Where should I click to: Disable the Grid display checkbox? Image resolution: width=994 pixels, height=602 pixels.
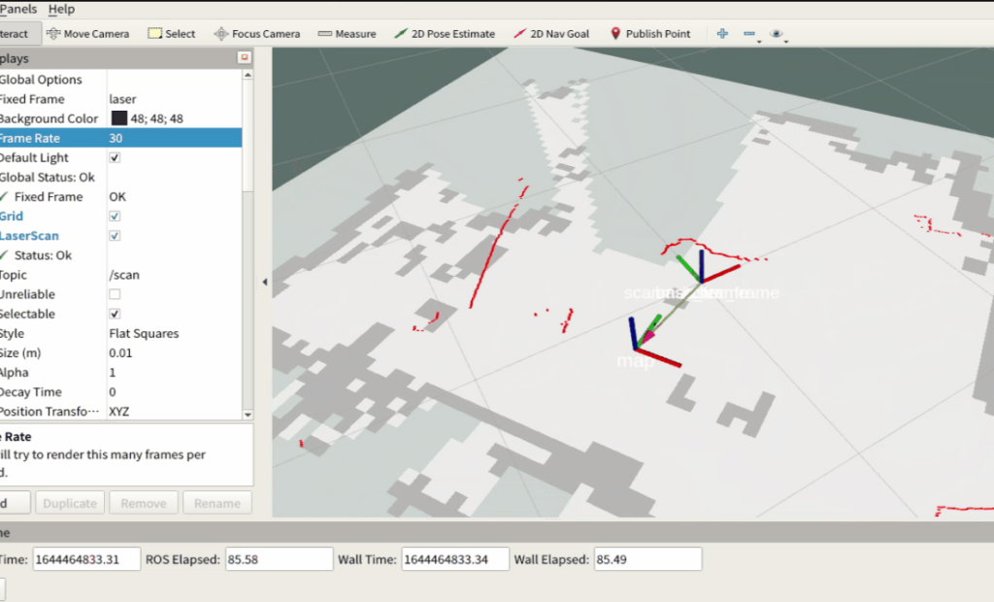[116, 217]
